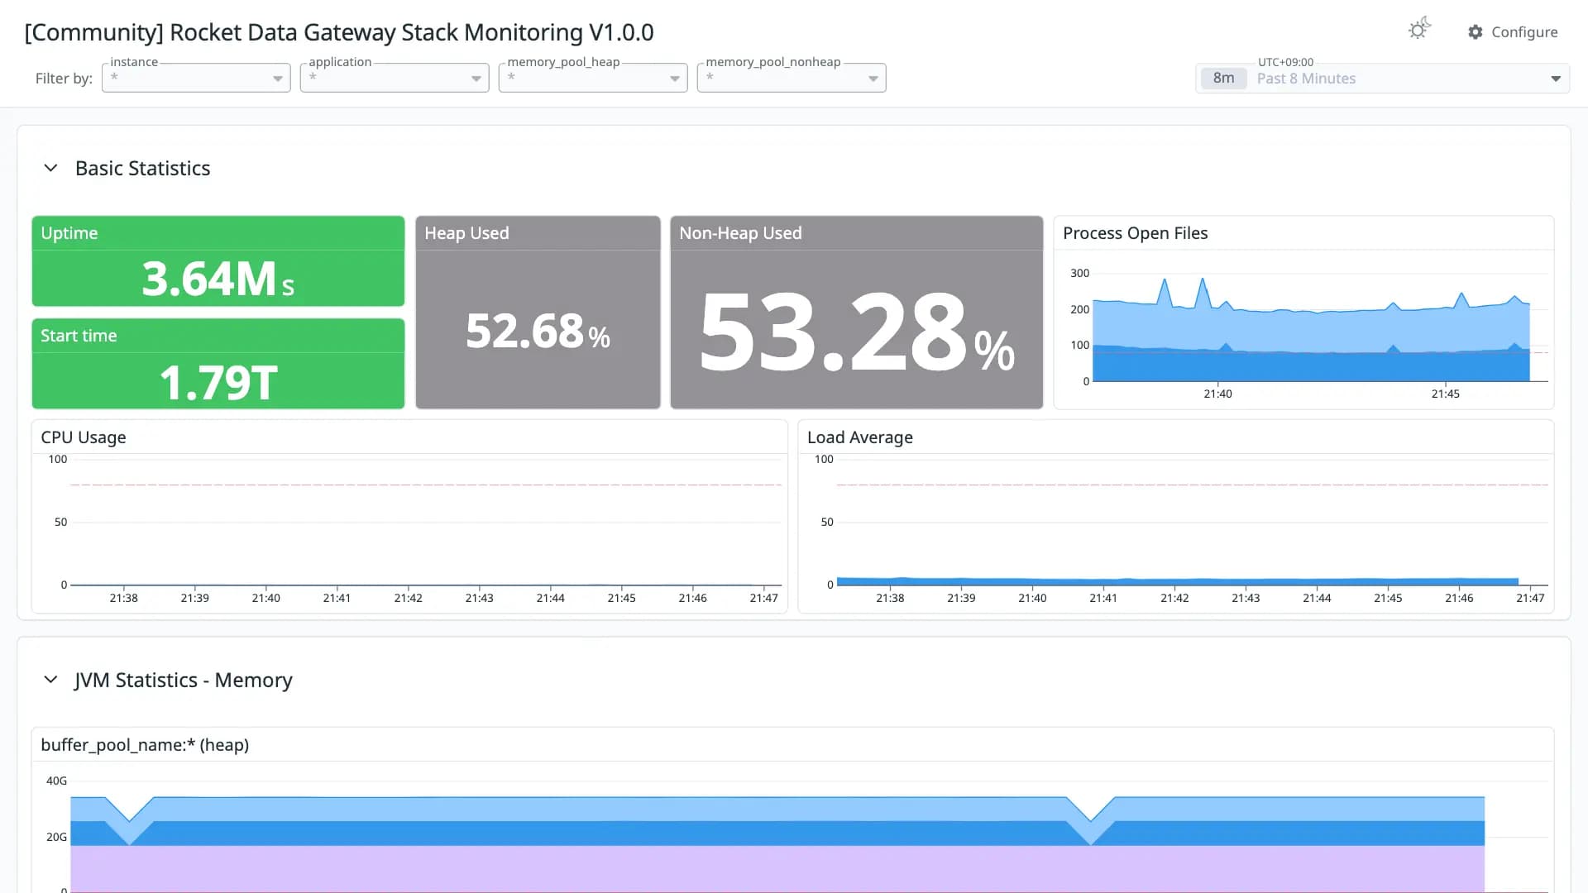Click the UTC+09:00 timezone label
This screenshot has height=893, width=1588.
point(1285,62)
